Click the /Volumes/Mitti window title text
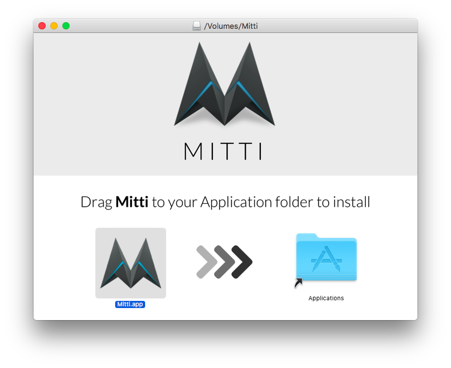This screenshot has width=451, height=368. [x=231, y=26]
